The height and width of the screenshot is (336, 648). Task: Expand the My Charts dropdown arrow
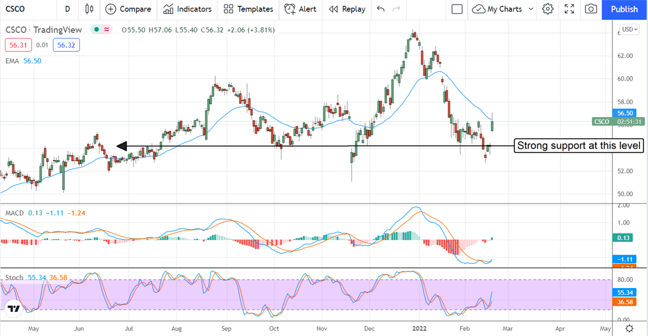[531, 9]
